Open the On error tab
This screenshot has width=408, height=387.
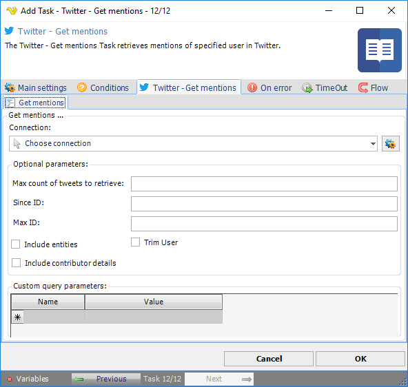coord(269,87)
